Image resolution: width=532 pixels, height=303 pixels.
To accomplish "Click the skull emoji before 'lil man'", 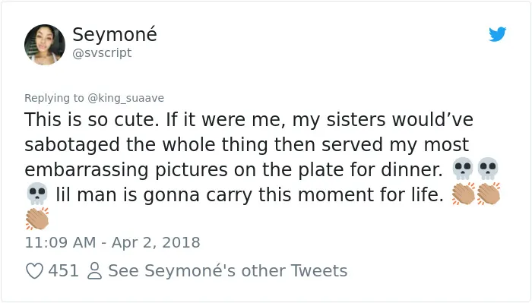I will pos(37,194).
